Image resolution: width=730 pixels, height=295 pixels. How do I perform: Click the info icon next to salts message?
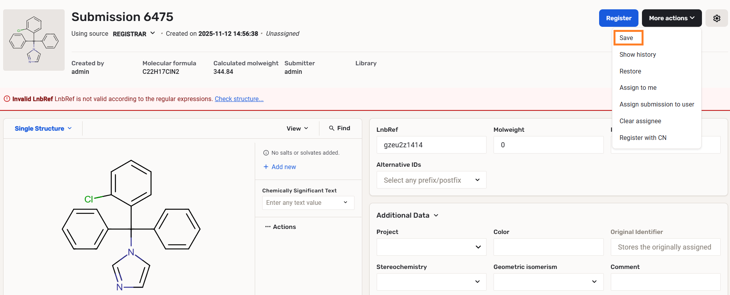tap(266, 153)
